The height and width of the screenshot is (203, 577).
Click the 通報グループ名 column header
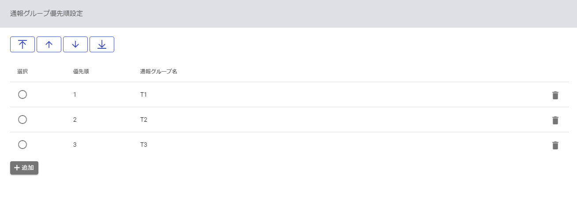coord(159,71)
